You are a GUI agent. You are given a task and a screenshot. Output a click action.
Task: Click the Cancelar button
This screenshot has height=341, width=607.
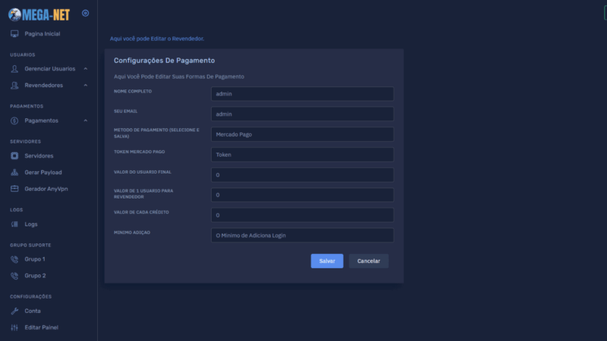pos(369,261)
